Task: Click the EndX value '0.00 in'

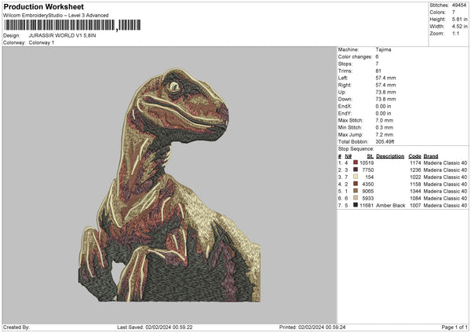Action: pyautogui.click(x=383, y=106)
